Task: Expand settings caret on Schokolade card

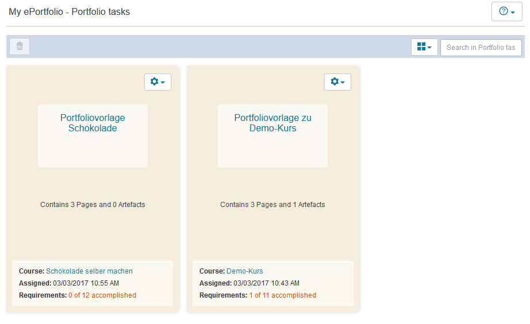Action: (x=163, y=83)
